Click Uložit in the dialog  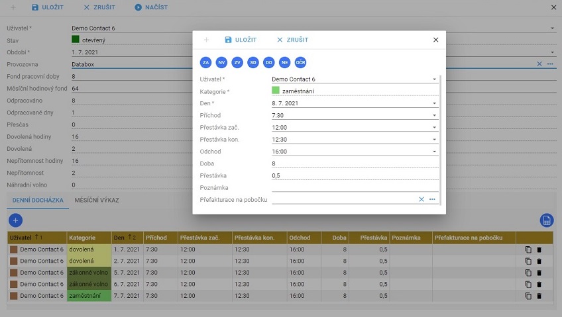pyautogui.click(x=240, y=40)
